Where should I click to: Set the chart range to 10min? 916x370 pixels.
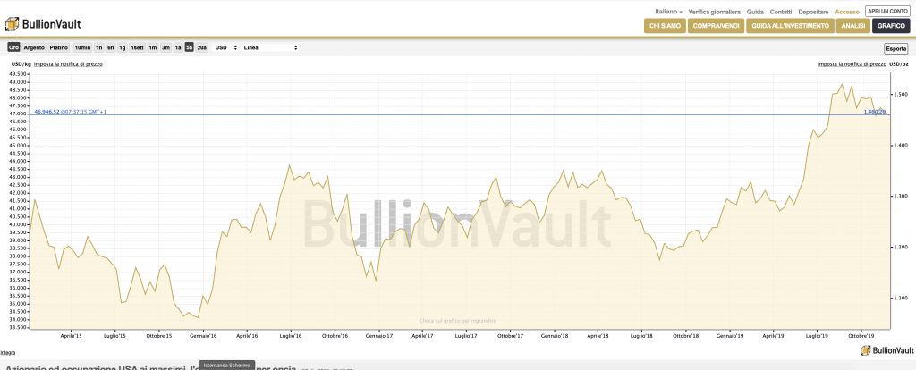click(82, 47)
